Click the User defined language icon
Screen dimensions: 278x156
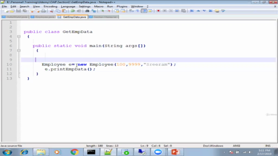pyautogui.click(x=150, y=11)
